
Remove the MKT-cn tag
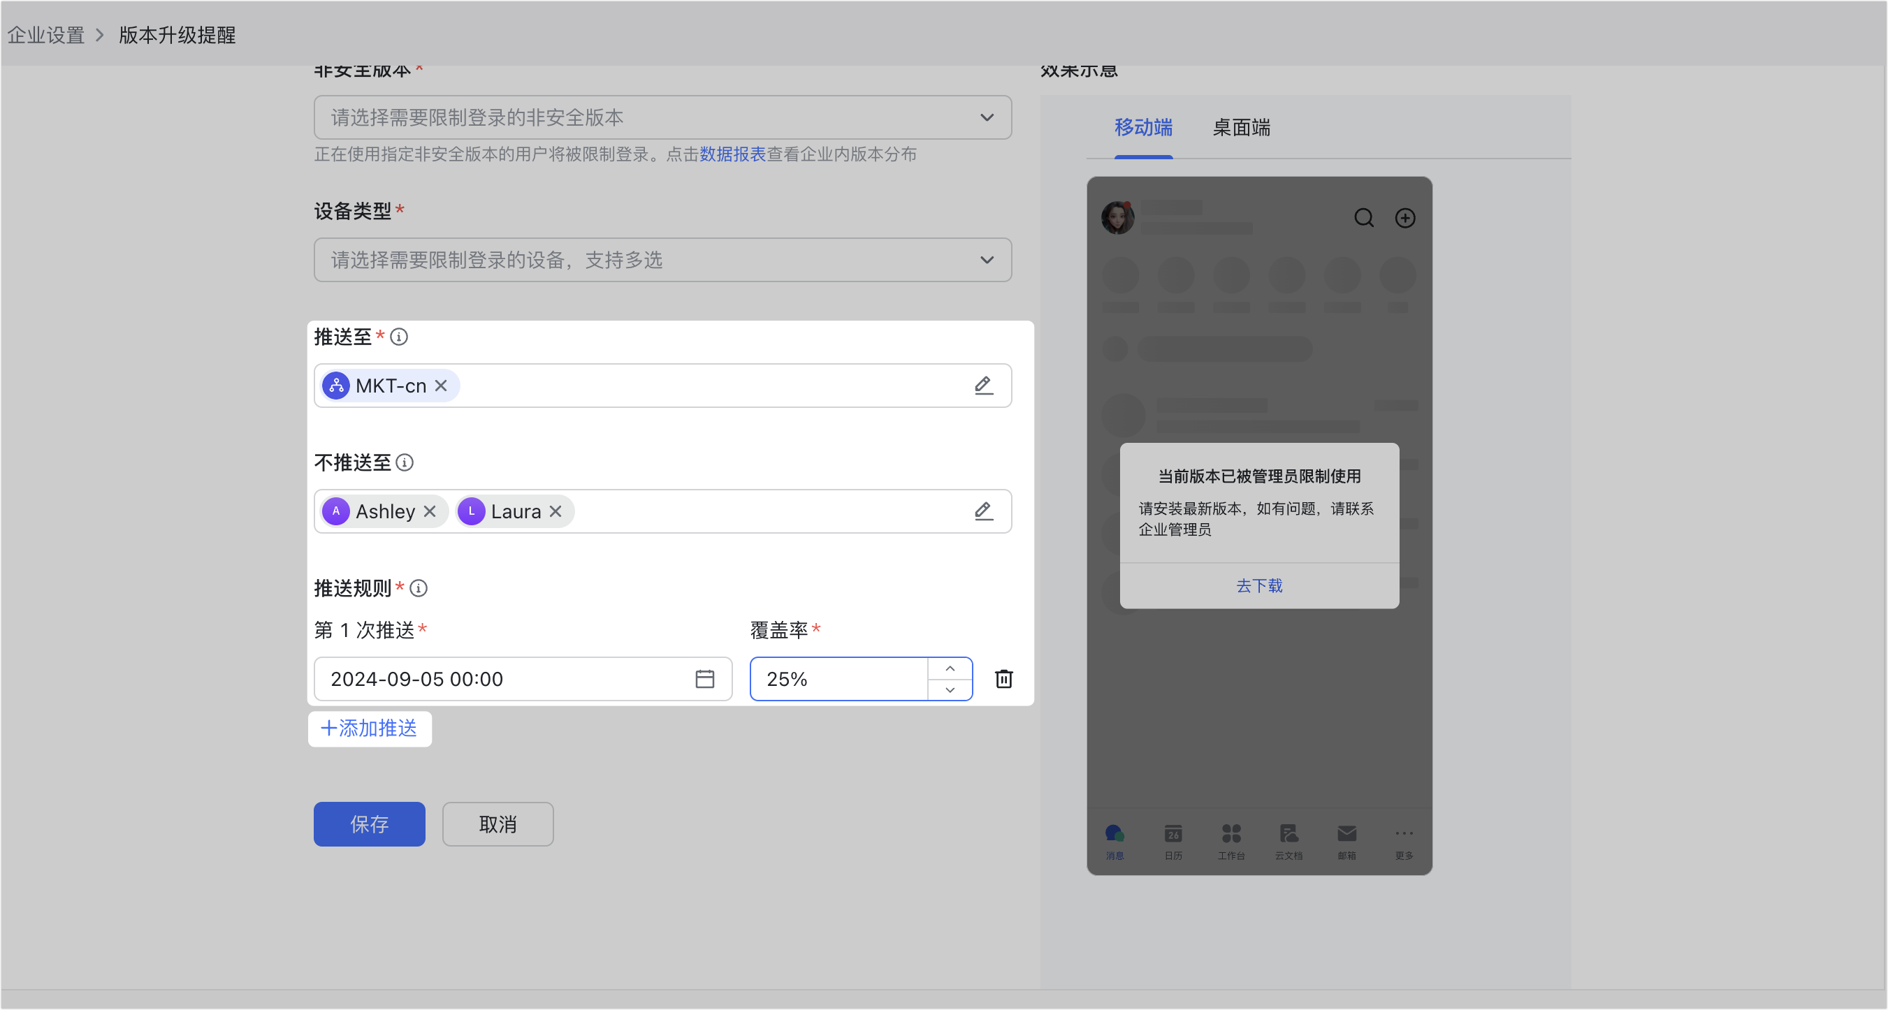pos(440,386)
